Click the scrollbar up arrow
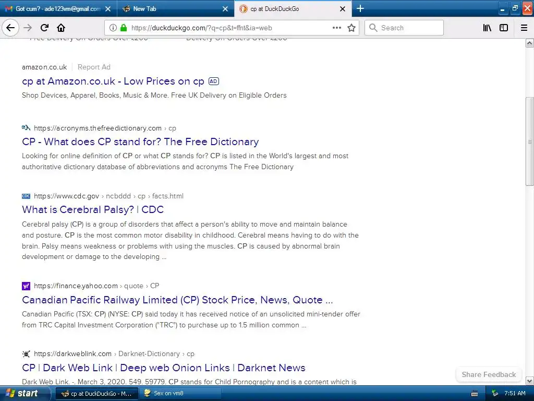534x401 pixels. point(530,43)
